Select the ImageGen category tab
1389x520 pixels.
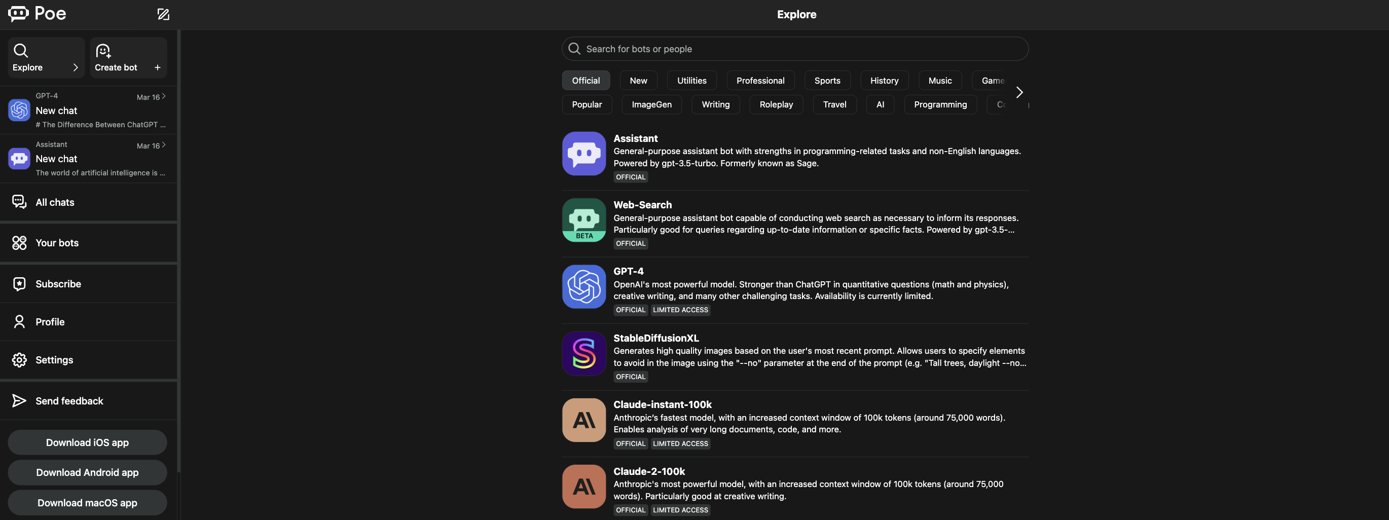651,104
